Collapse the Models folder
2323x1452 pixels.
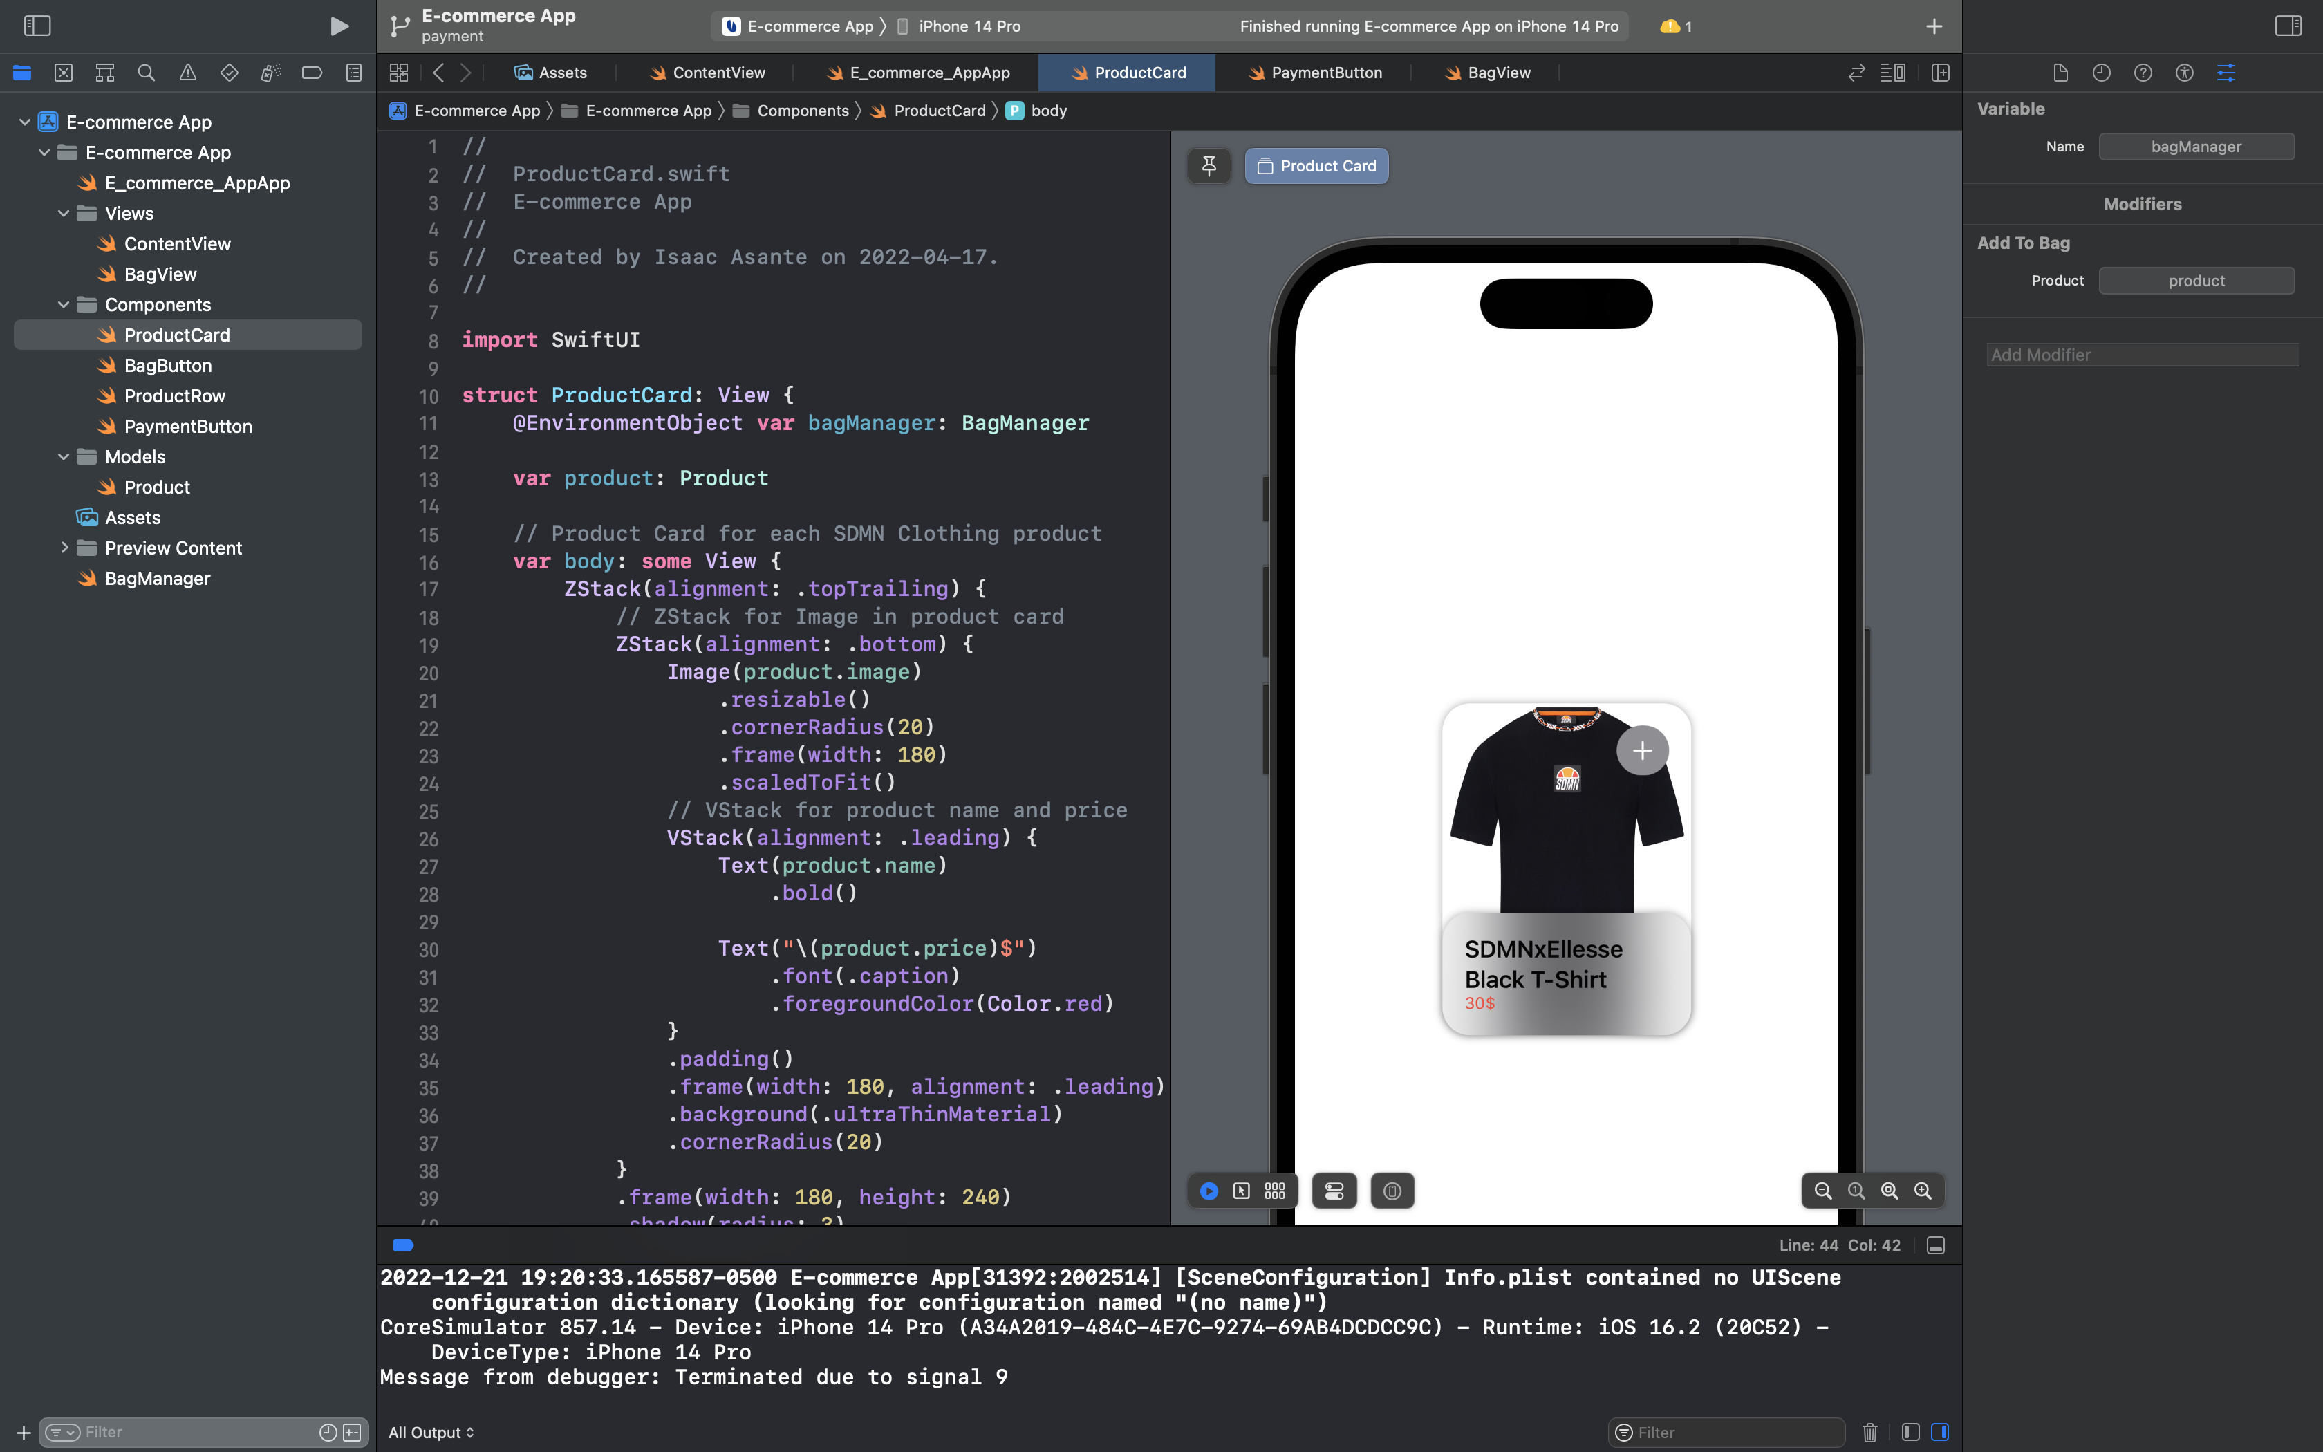[x=64, y=457]
